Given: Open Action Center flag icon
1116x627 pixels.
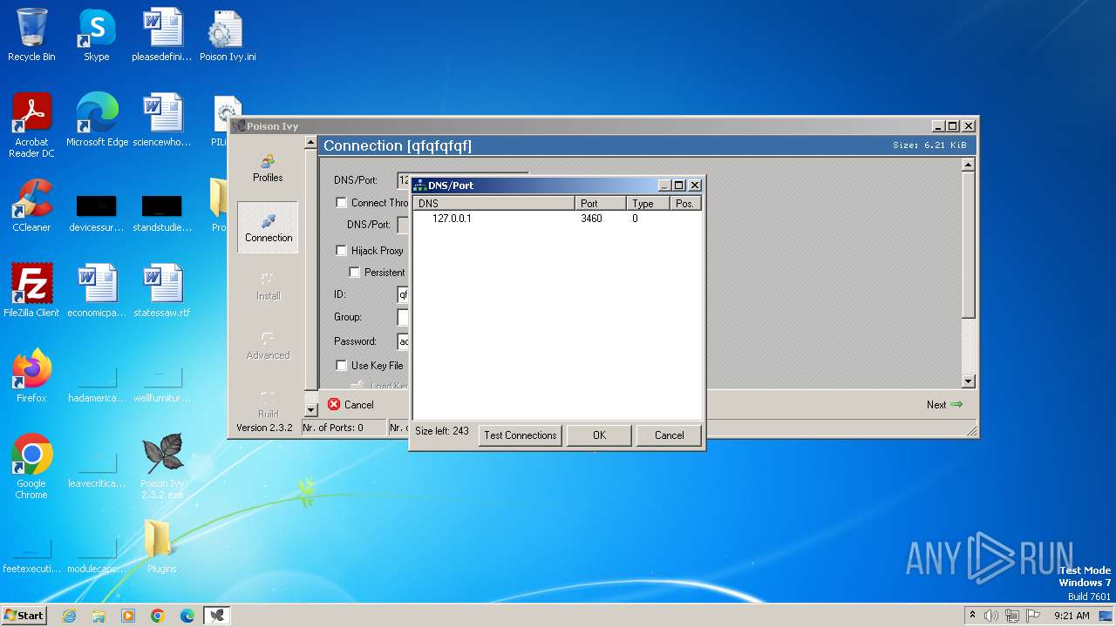Looking at the screenshot, I should coord(1033,616).
